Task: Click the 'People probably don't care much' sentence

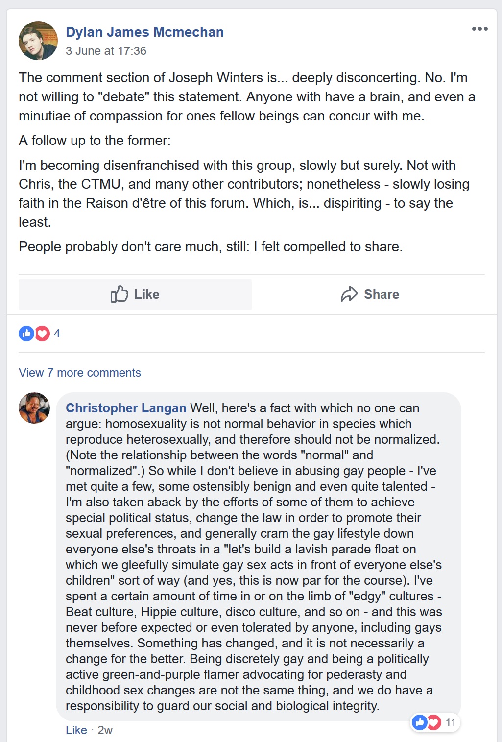Action: [211, 247]
